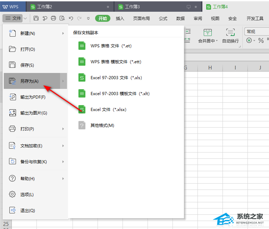Click the print icon in quick toolbar

coord(53,18)
